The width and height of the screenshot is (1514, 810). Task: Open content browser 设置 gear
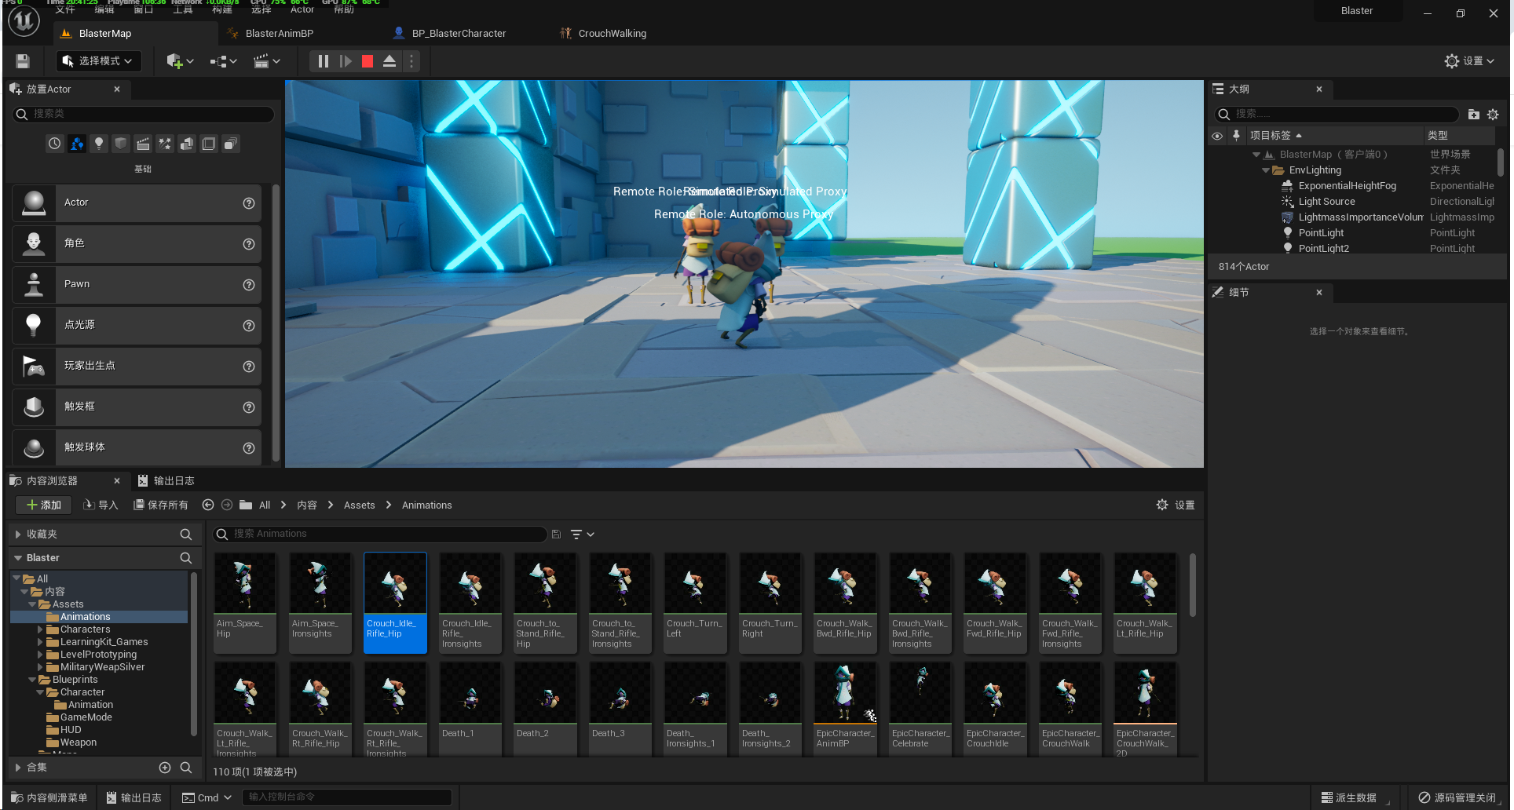point(1176,505)
